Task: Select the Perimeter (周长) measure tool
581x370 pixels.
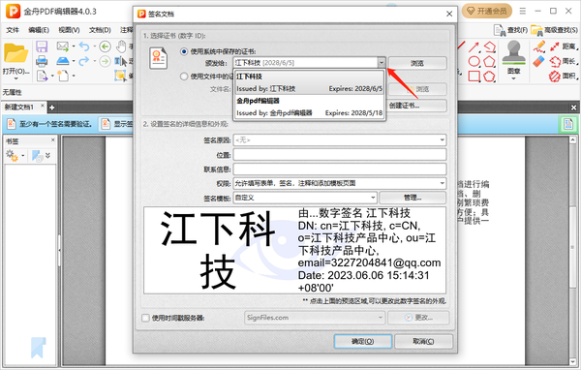Action: (x=563, y=61)
